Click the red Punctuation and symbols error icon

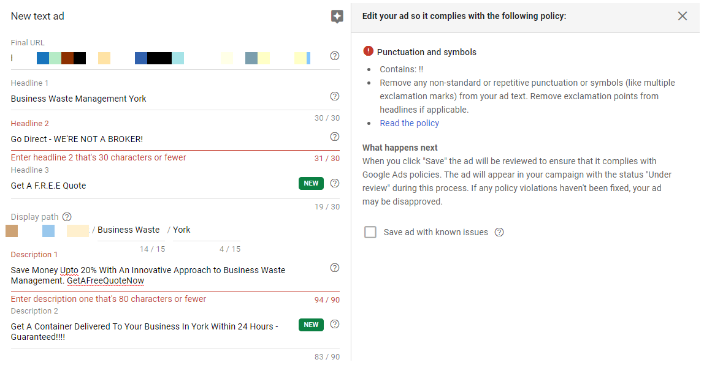coord(368,51)
